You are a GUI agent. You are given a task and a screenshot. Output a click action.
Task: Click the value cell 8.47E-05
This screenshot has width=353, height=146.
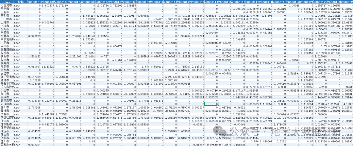[279, 124]
